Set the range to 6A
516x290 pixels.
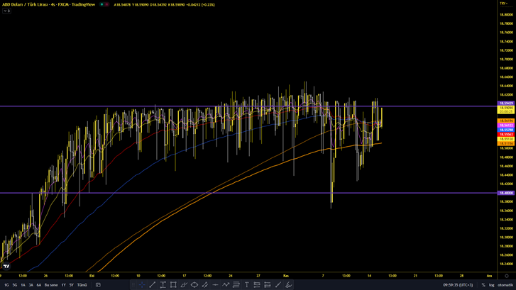point(39,285)
